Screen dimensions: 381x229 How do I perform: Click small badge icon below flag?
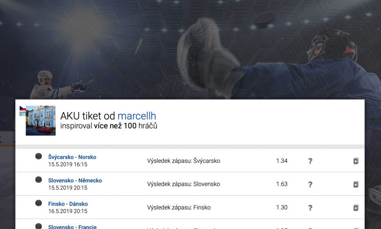coord(22,114)
